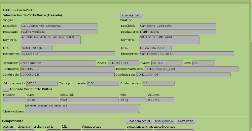Click Bultos Volumen field
252x131 pixels.
click(161, 100)
